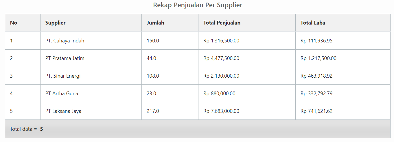Click the "No" column header
This screenshot has height=142, width=394.
point(14,23)
